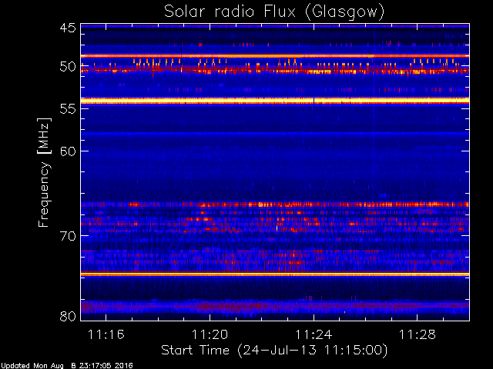Click the '11:24' time axis label
Image resolution: width=493 pixels, height=369 pixels.
pos(314,334)
